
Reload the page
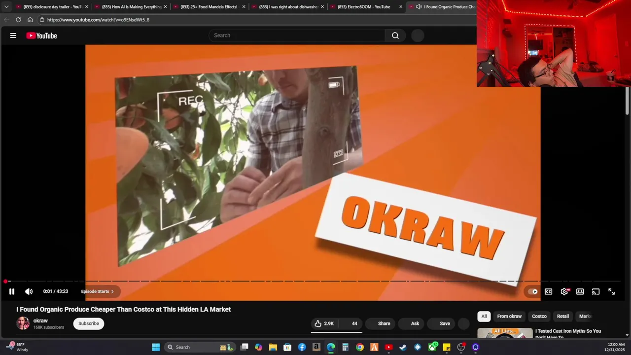click(x=18, y=20)
